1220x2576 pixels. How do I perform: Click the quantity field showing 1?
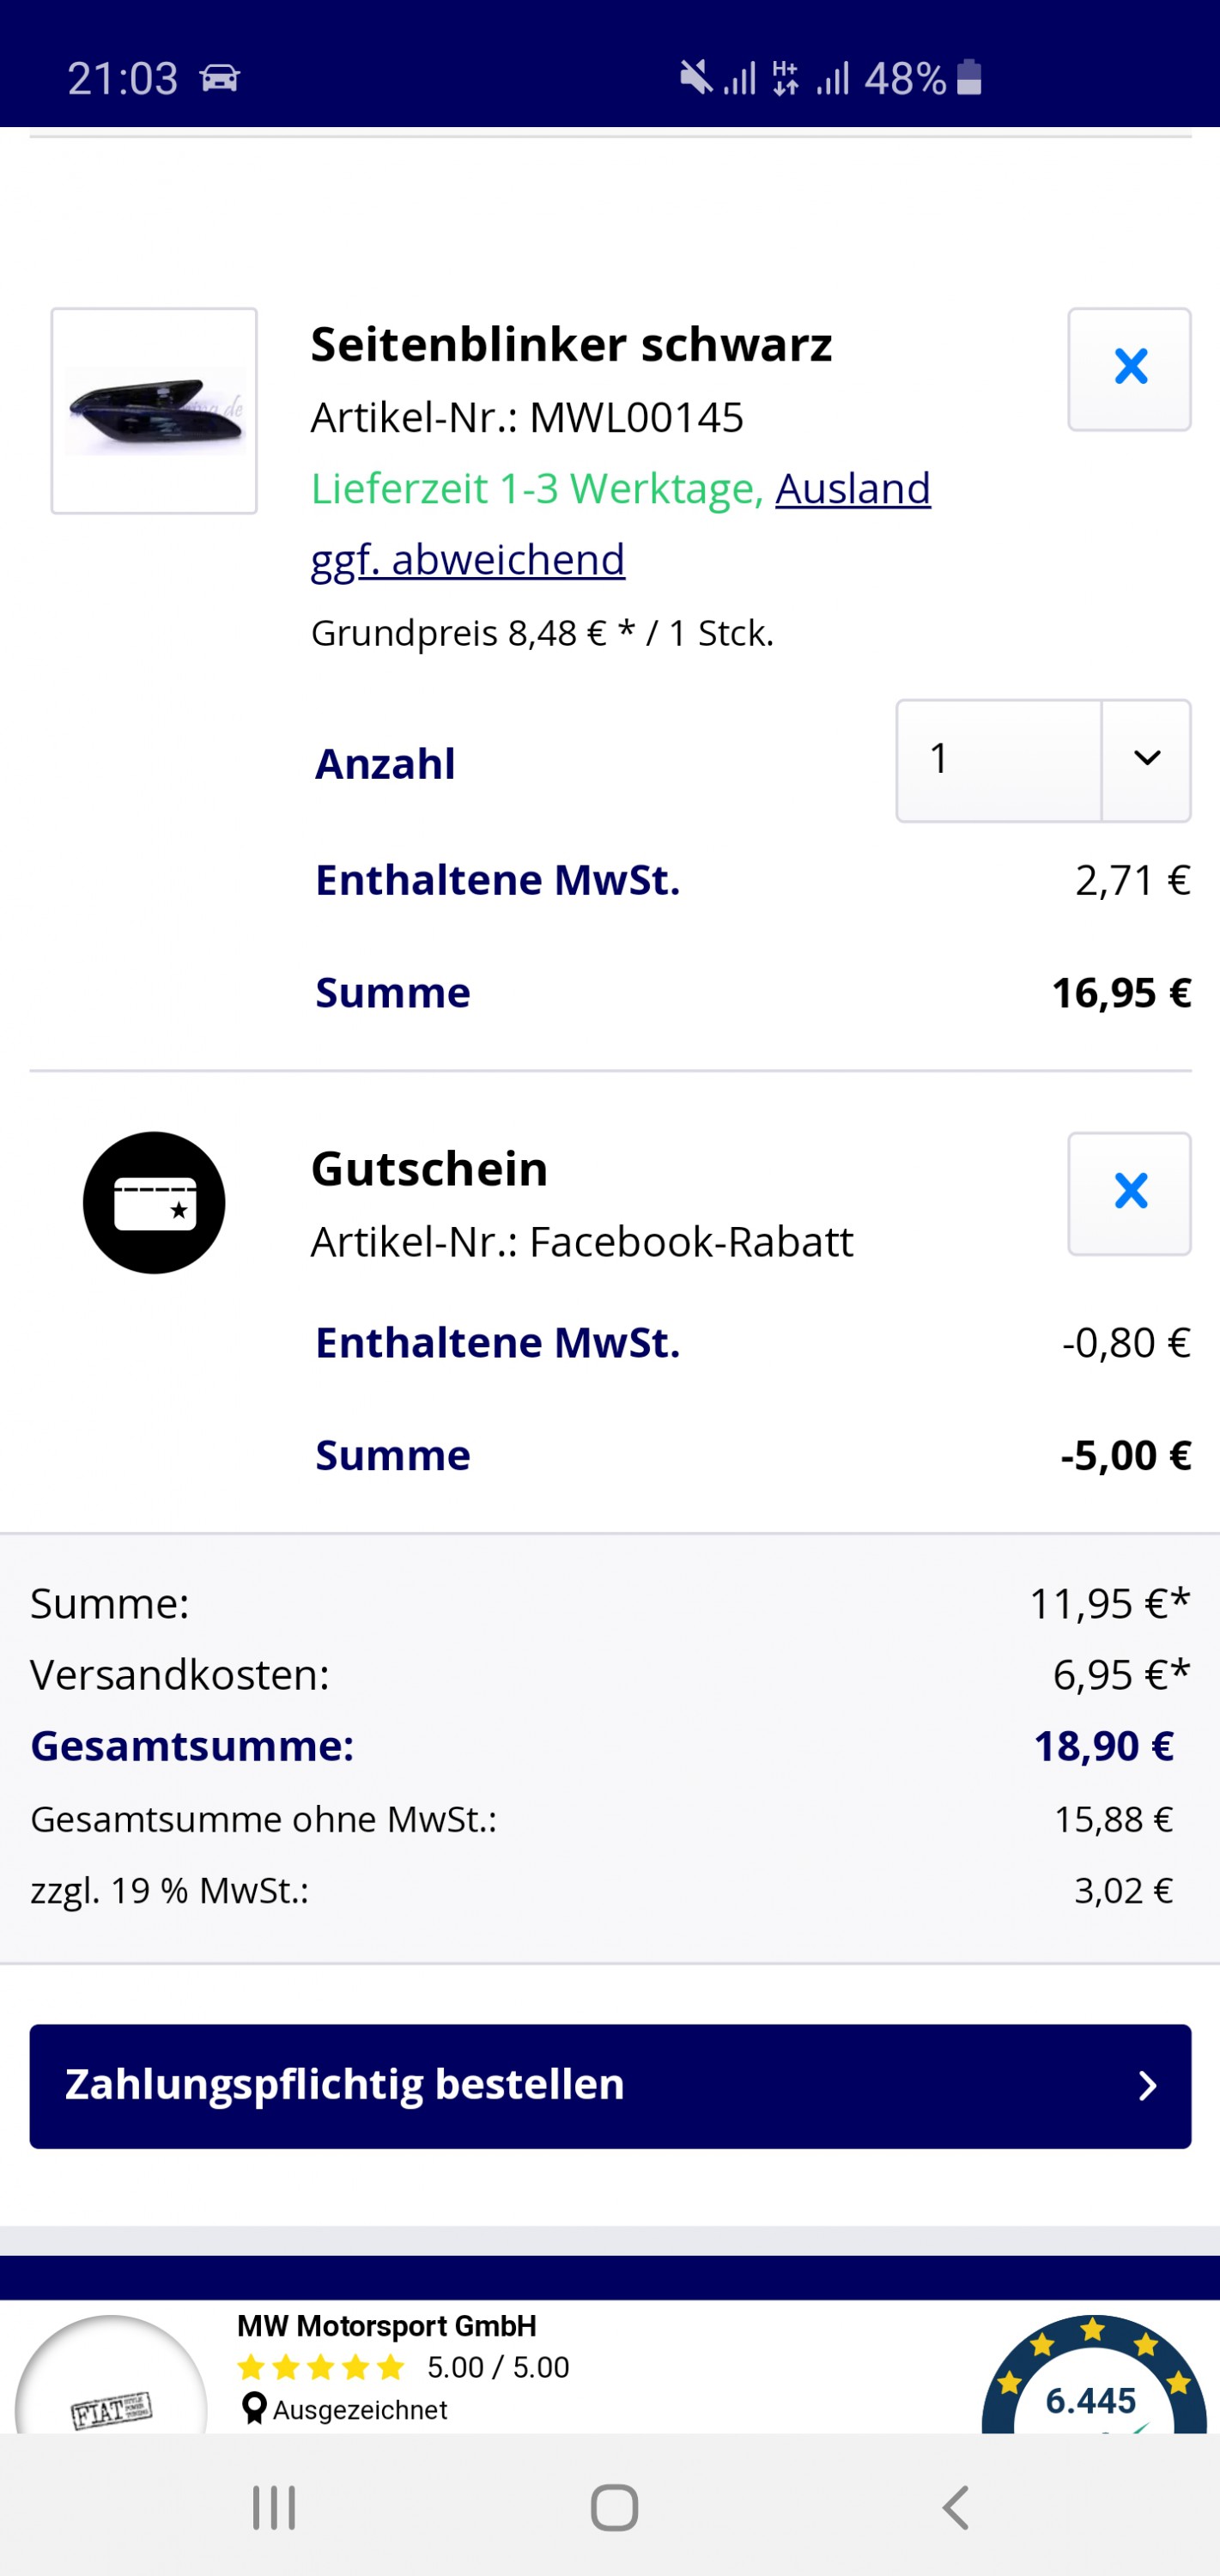coord(998,760)
